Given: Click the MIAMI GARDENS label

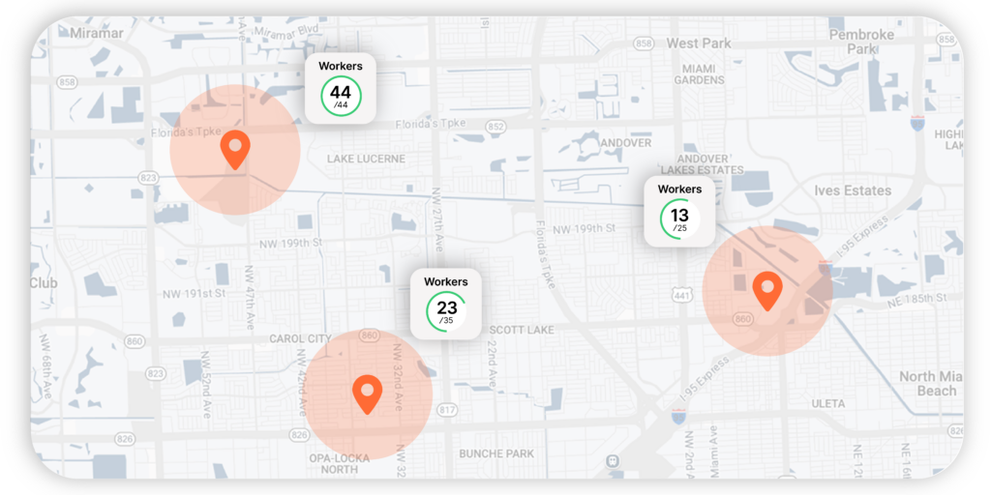Looking at the screenshot, I should pyautogui.click(x=699, y=74).
